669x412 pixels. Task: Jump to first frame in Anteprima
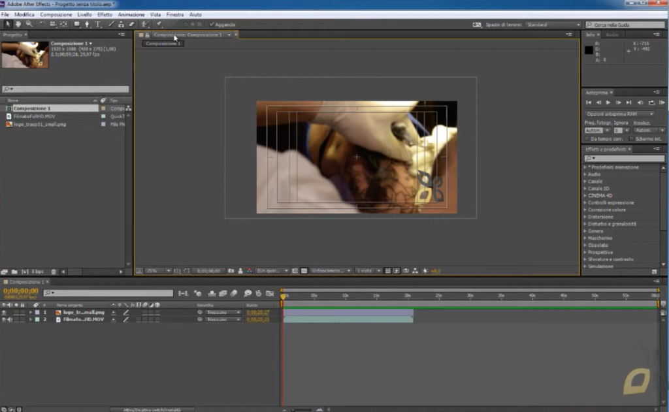pos(589,103)
